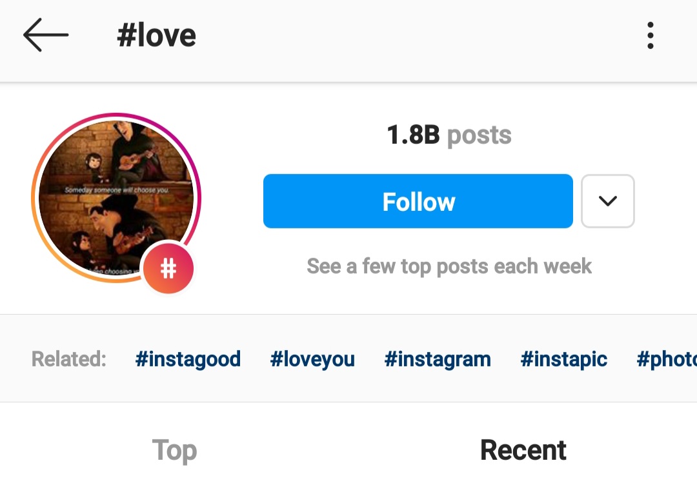This screenshot has height=485, width=697.
Task: Open the #loveyou related hashtag
Action: [312, 359]
